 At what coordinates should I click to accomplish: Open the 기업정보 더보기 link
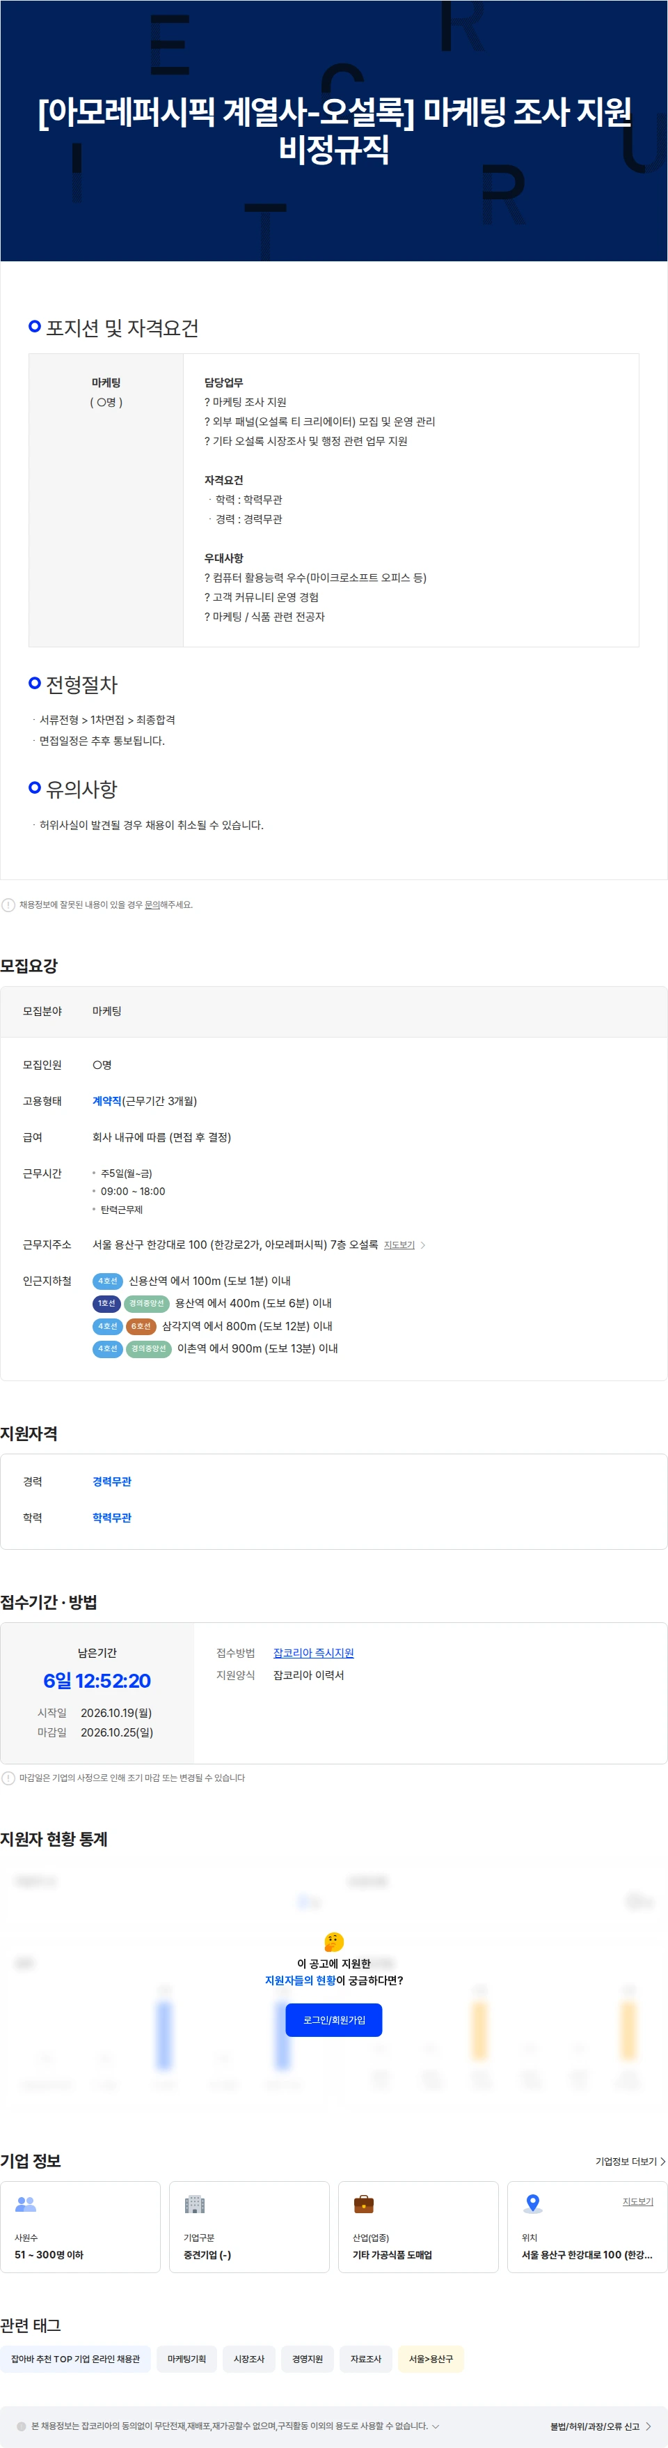point(630,2161)
